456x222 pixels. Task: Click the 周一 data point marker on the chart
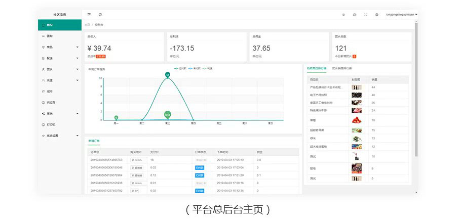(116, 117)
